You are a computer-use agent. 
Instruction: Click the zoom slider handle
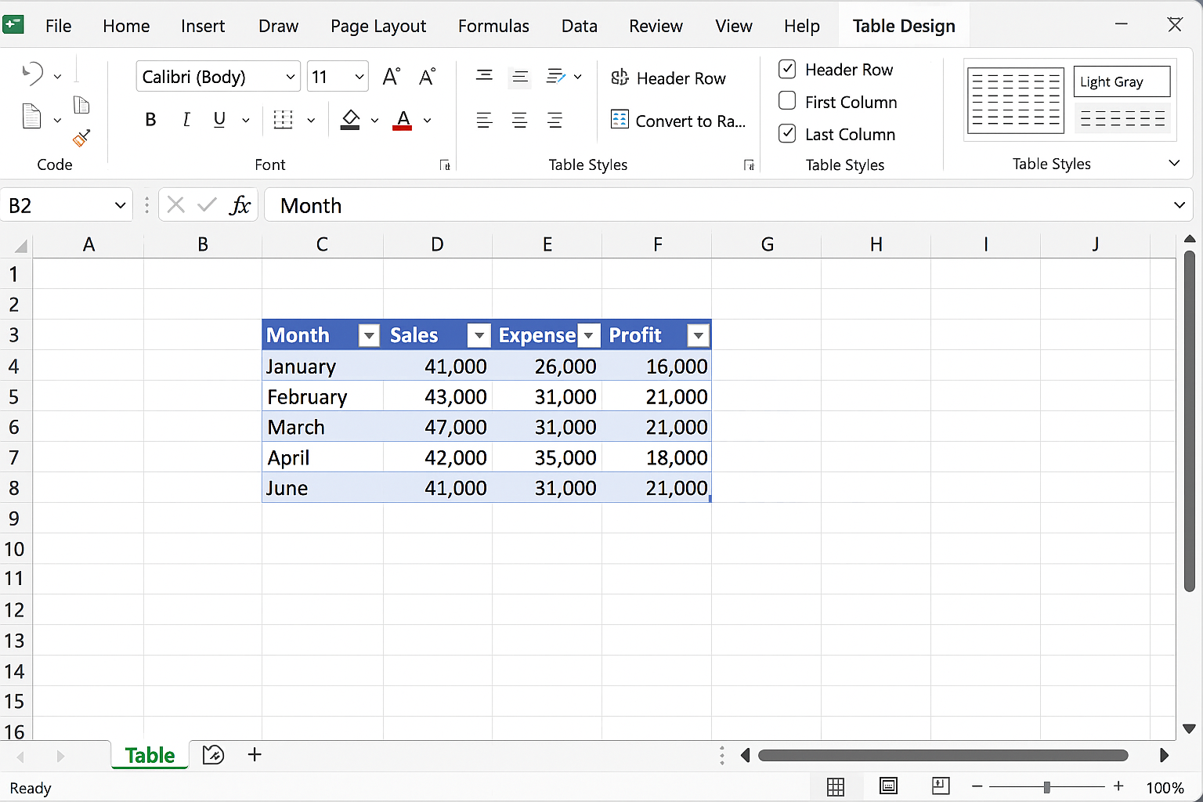pos(1046,787)
